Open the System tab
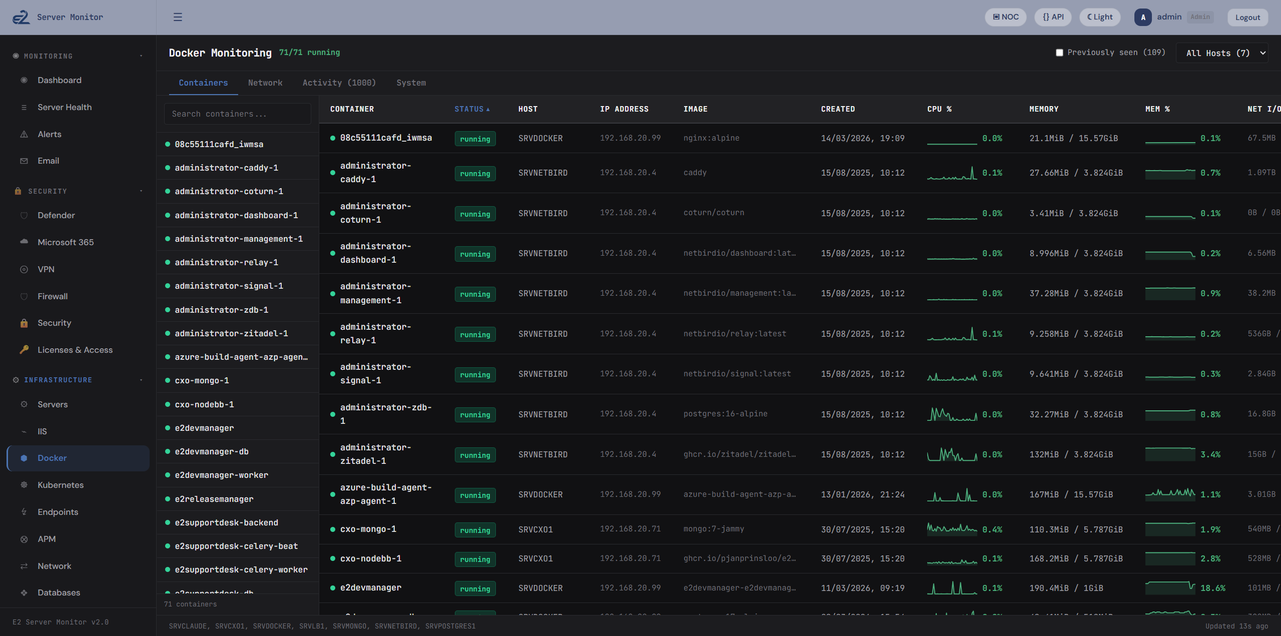Screen dimensions: 1281x636 [x=411, y=83]
